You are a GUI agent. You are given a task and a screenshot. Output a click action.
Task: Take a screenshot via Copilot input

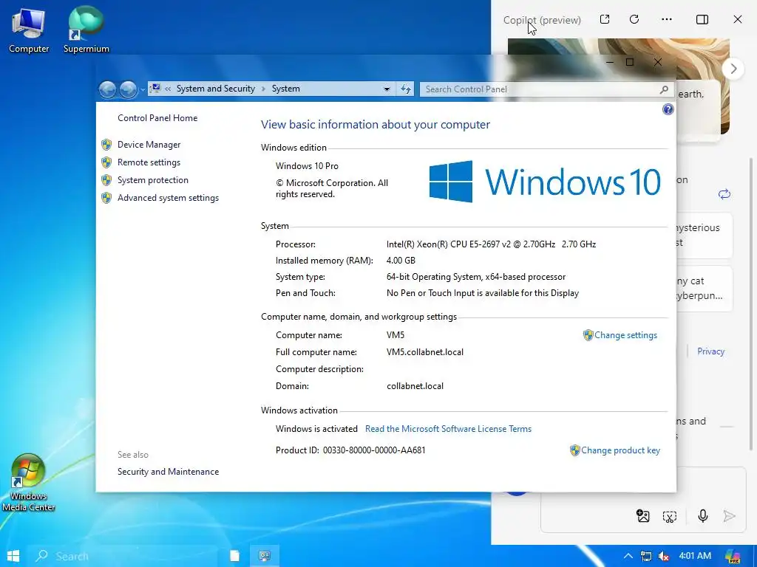(670, 517)
